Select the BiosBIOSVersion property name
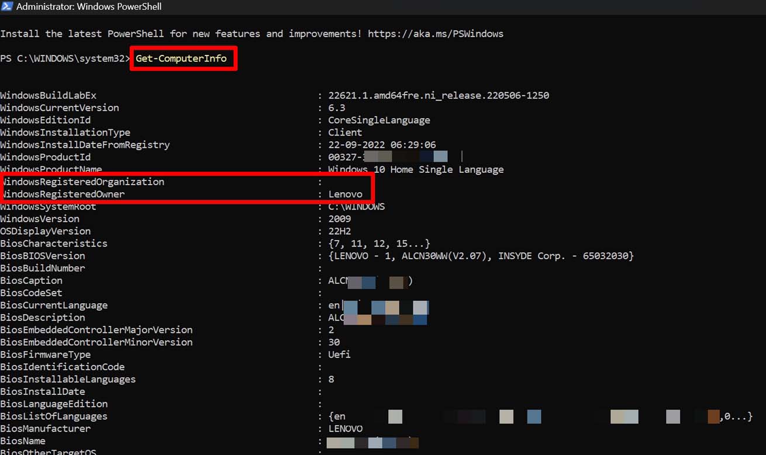 tap(43, 256)
